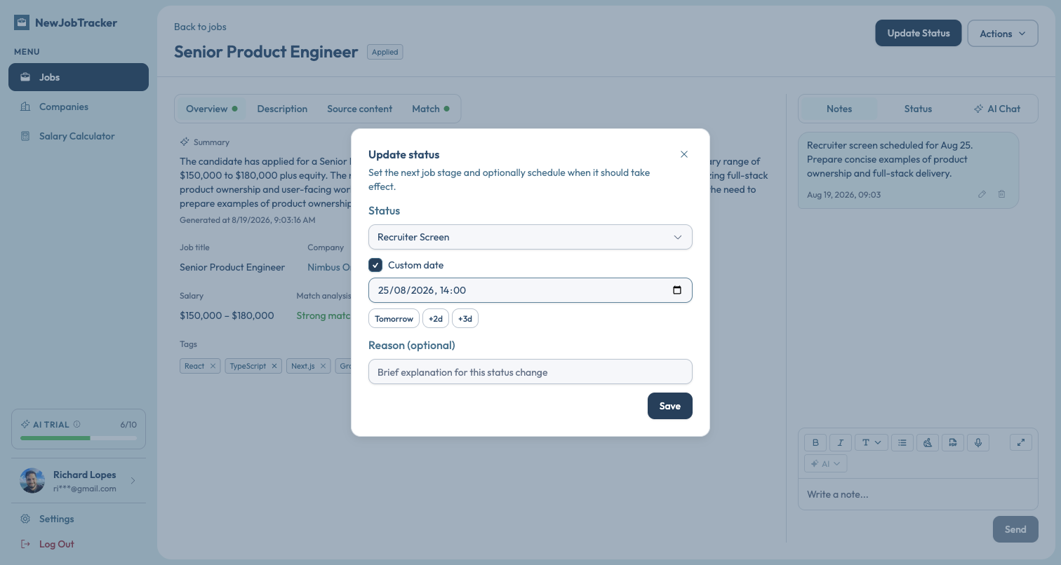The width and height of the screenshot is (1061, 565).
Task: Click the clear formatting broom icon
Action: [x=928, y=442]
